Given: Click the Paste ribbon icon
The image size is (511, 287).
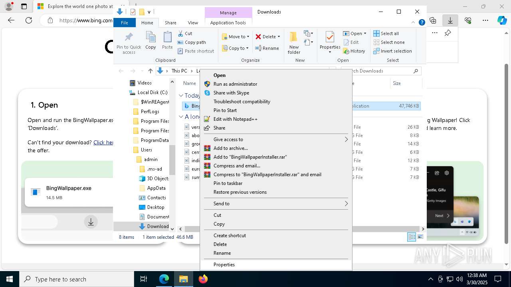Looking at the screenshot, I should pyautogui.click(x=167, y=41).
